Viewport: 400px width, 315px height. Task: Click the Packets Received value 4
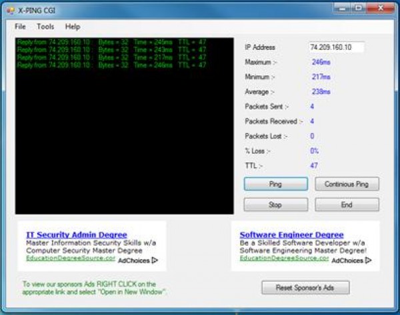pyautogui.click(x=312, y=121)
